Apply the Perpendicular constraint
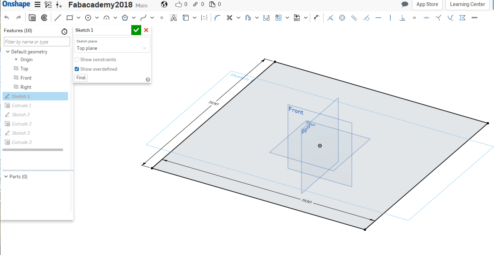The height and width of the screenshot is (255, 494). [x=402, y=18]
